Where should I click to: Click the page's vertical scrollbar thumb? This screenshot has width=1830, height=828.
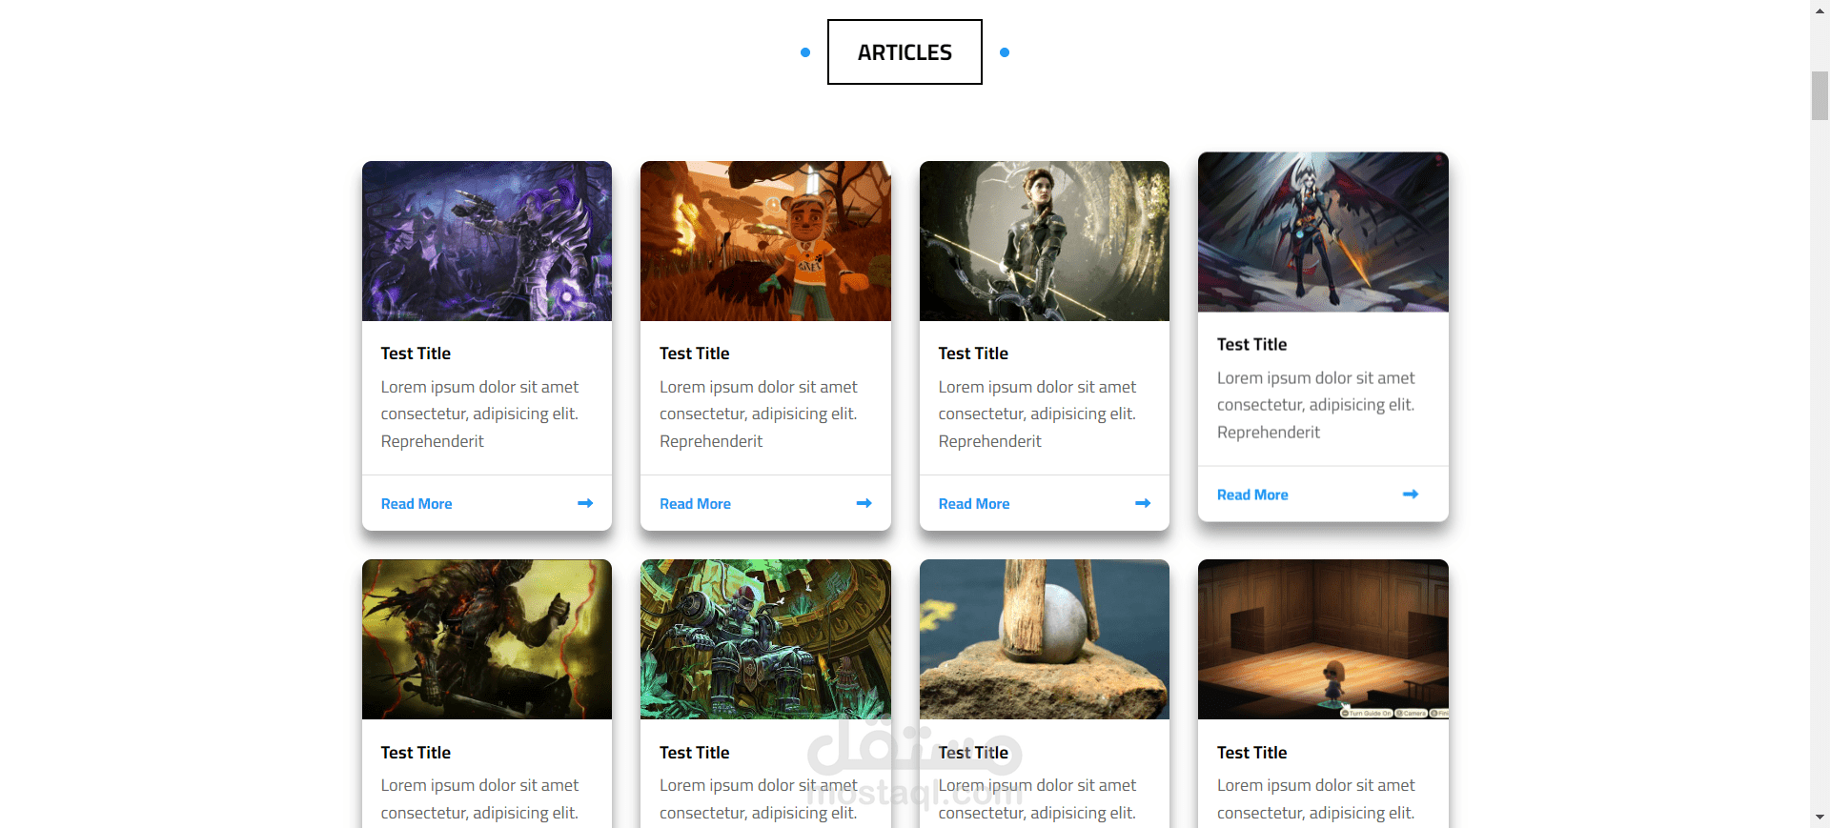click(x=1820, y=95)
